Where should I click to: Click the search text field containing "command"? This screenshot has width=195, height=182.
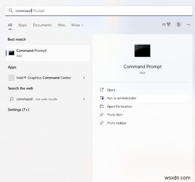99,11
